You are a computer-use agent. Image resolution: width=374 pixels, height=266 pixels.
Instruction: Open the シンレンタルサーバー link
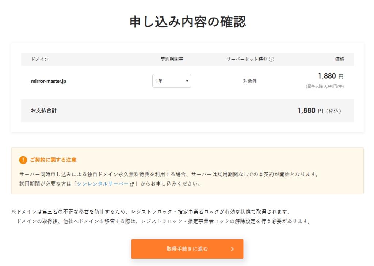click(103, 184)
